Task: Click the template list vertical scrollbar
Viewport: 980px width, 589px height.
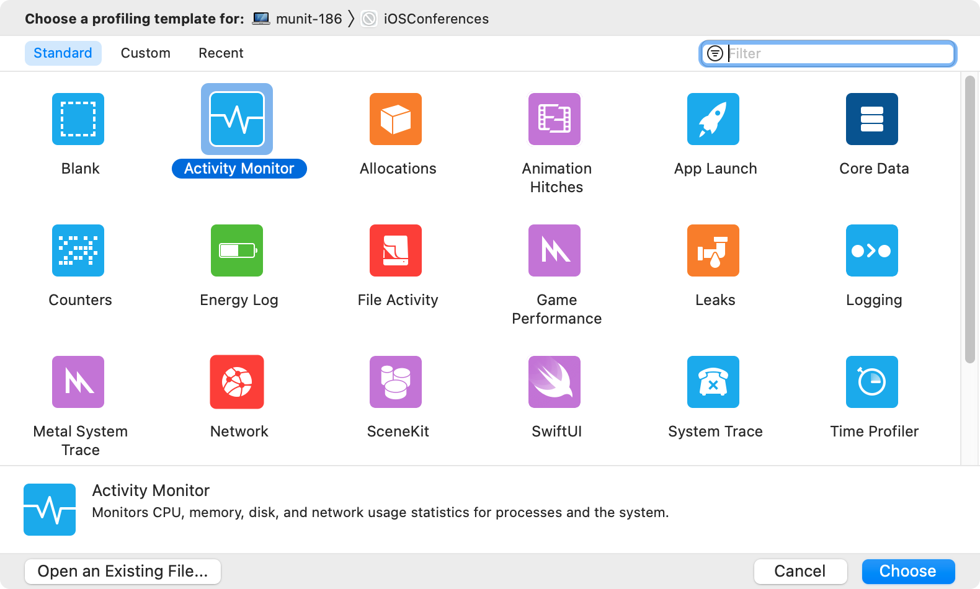Action: 970,219
